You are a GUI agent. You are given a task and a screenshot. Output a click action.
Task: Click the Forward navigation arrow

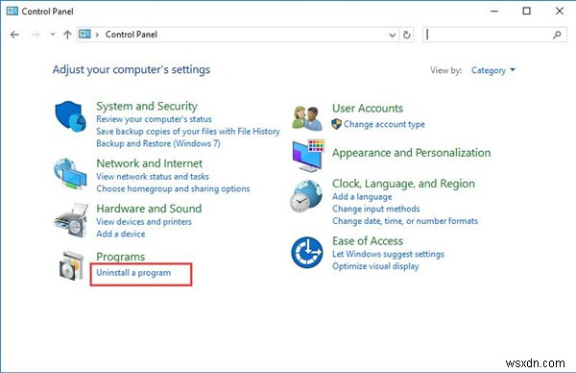click(x=36, y=35)
